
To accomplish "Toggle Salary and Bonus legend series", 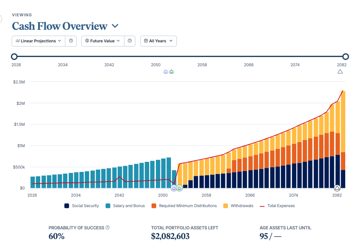I will coord(125,206).
